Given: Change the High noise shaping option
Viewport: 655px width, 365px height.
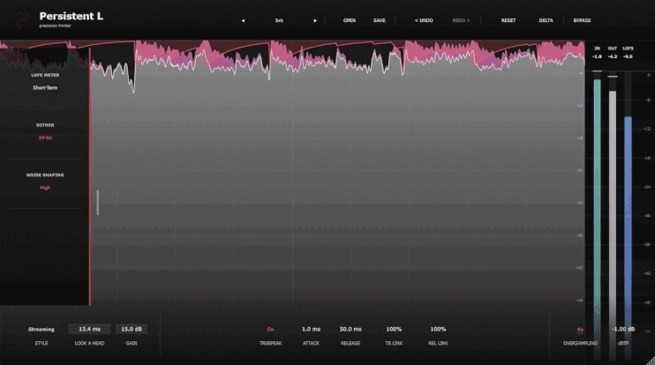Looking at the screenshot, I should tap(45, 188).
